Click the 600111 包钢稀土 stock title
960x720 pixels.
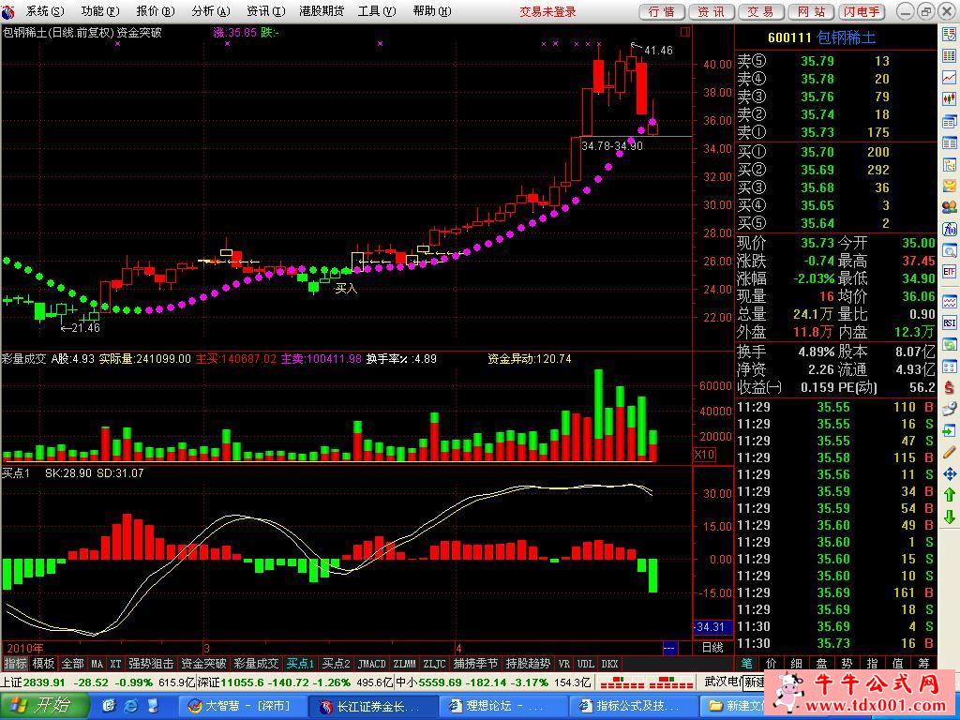pos(821,37)
